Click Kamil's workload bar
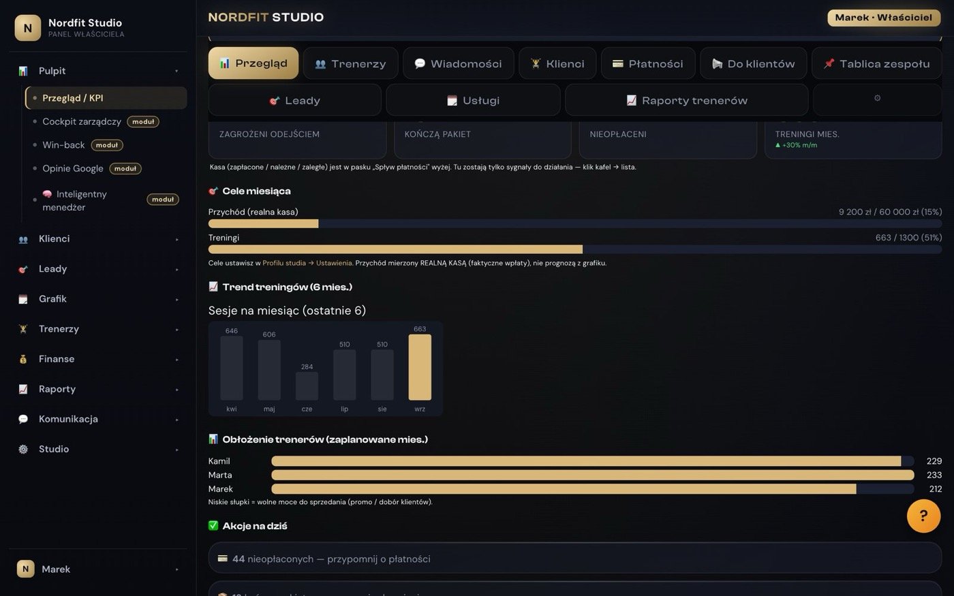The height and width of the screenshot is (596, 954). coord(593,461)
